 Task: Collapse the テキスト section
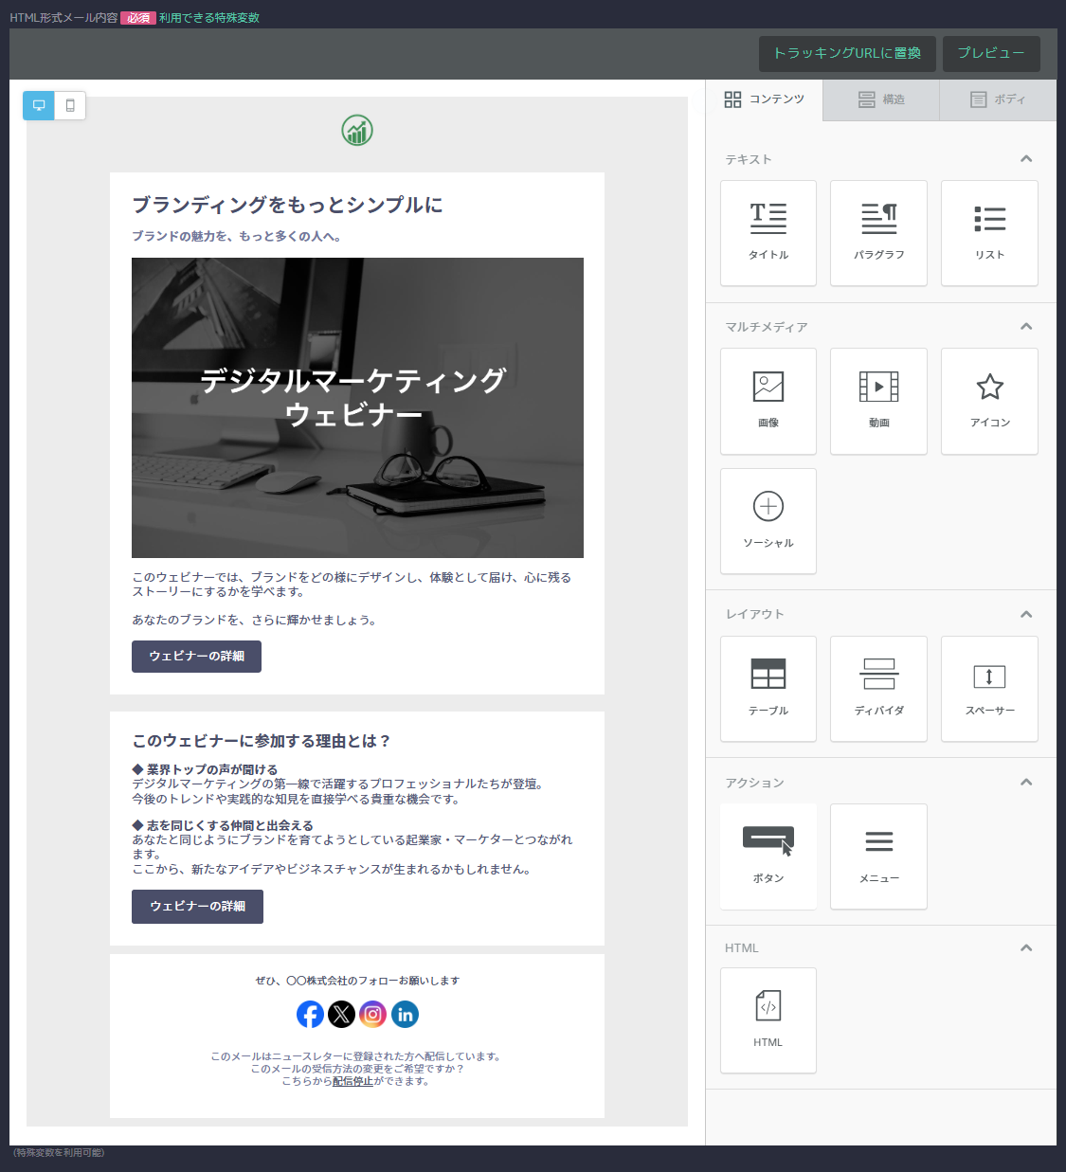[1026, 159]
